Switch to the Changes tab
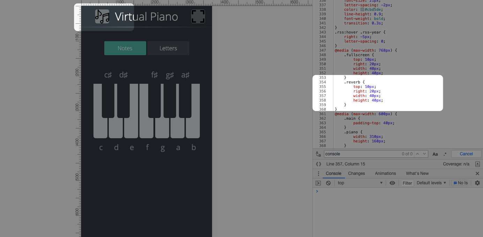Image resolution: width=483 pixels, height=237 pixels. click(356, 173)
